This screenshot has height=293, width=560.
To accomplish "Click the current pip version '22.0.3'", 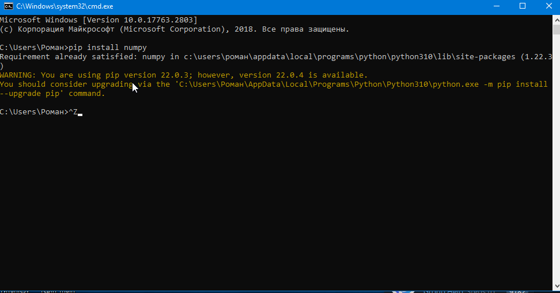I will 170,75.
